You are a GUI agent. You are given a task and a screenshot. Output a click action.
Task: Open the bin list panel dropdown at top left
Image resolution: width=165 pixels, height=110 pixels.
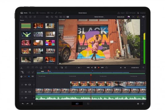click(22, 17)
